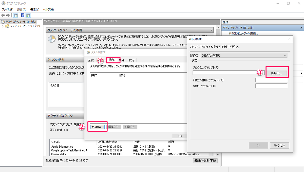Close the 新しい操作 dialog with the X
The width and height of the screenshot is (304, 172).
(290, 39)
